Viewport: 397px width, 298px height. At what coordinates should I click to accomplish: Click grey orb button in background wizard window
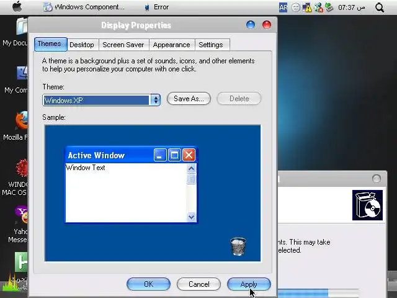(377, 179)
